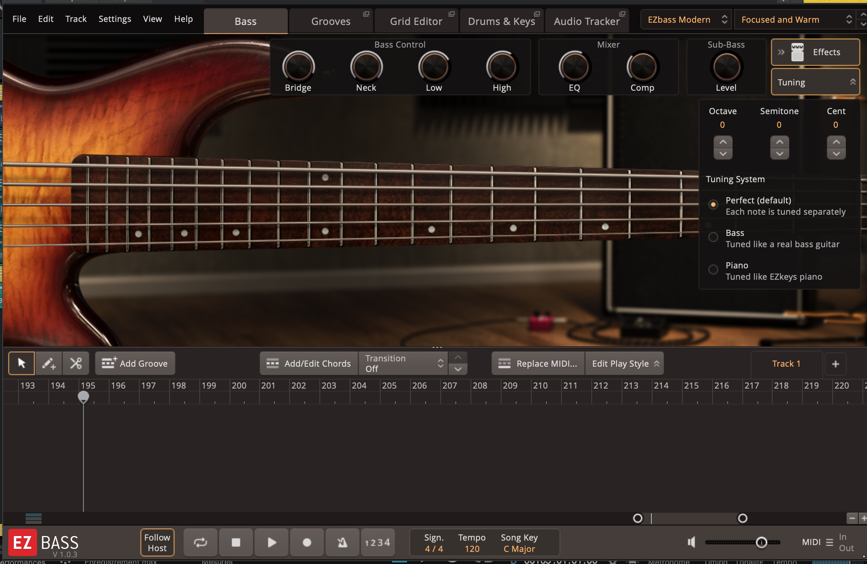
Task: Enable Follow Host mode
Action: click(157, 542)
